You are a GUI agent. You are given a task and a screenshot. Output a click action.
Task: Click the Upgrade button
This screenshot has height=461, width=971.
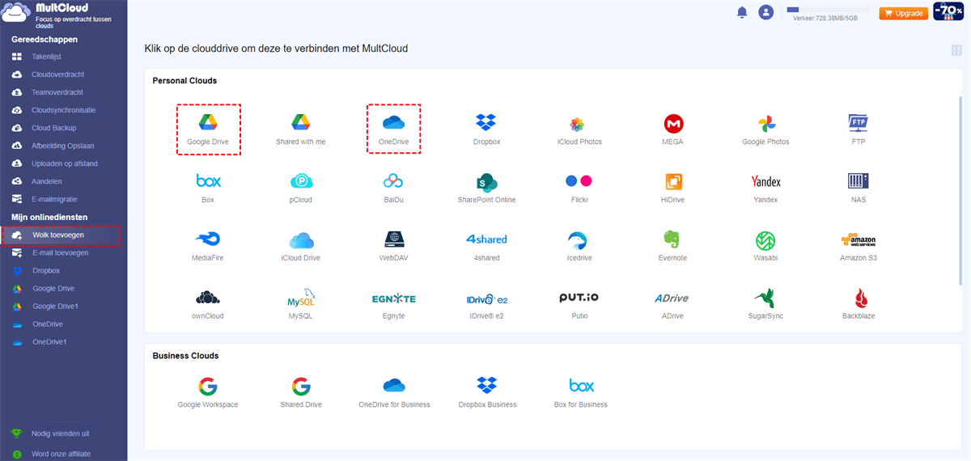(903, 13)
